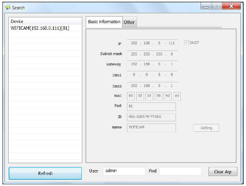Close the Search window
Viewport: 246px width, 186px height.
click(x=231, y=6)
